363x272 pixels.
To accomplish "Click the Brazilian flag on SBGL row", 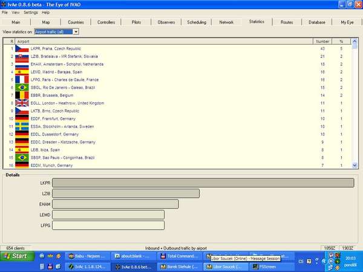I will pos(22,88).
